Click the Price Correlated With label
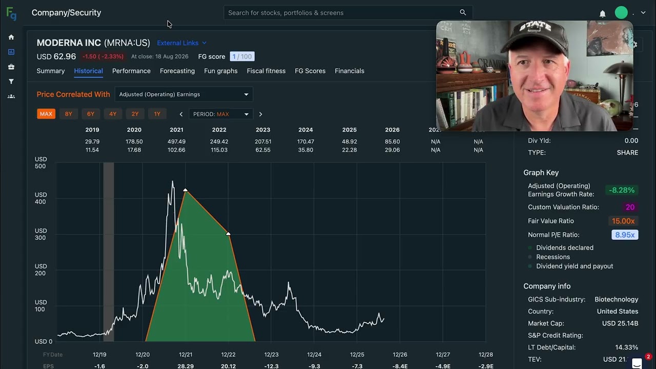656x369 pixels. pyautogui.click(x=73, y=94)
